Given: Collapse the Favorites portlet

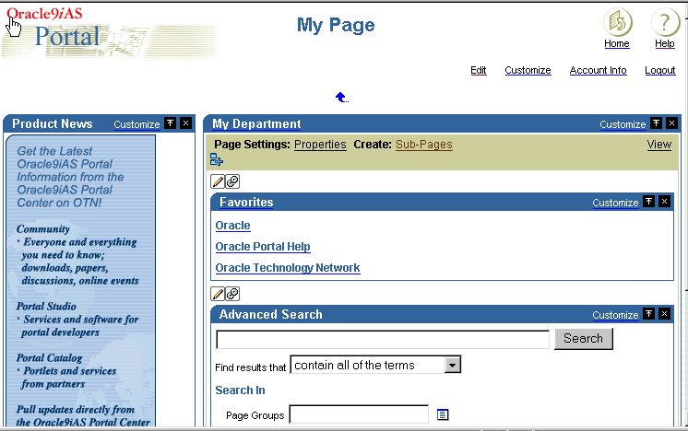Looking at the screenshot, I should (x=648, y=202).
